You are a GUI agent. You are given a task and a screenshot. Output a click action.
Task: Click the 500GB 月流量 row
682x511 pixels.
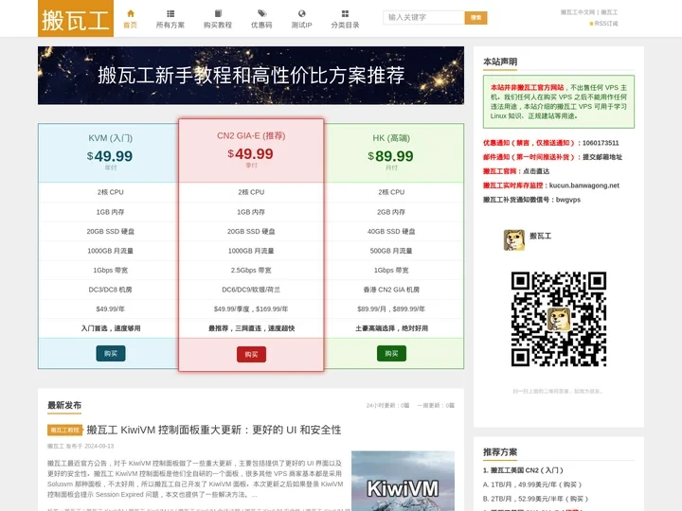tap(391, 251)
